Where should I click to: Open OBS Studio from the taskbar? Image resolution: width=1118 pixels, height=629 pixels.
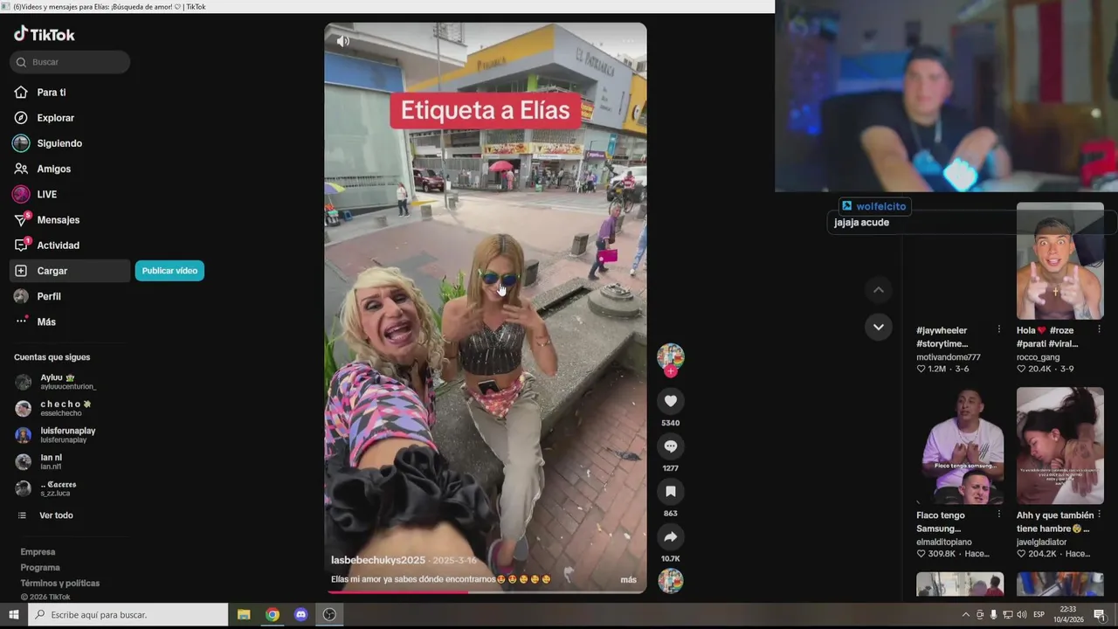pyautogui.click(x=329, y=615)
